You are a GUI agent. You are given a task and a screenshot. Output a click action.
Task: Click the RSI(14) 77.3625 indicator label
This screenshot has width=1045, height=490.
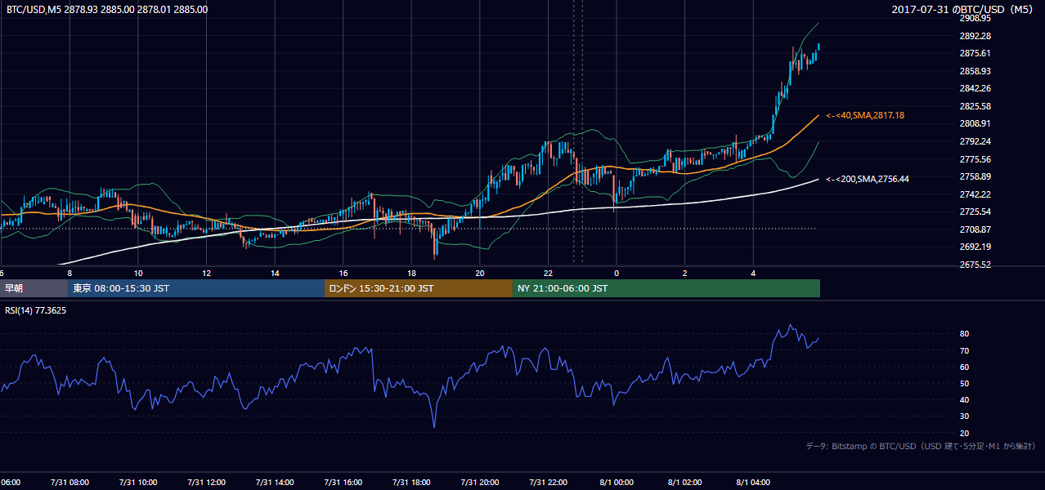pyautogui.click(x=36, y=311)
